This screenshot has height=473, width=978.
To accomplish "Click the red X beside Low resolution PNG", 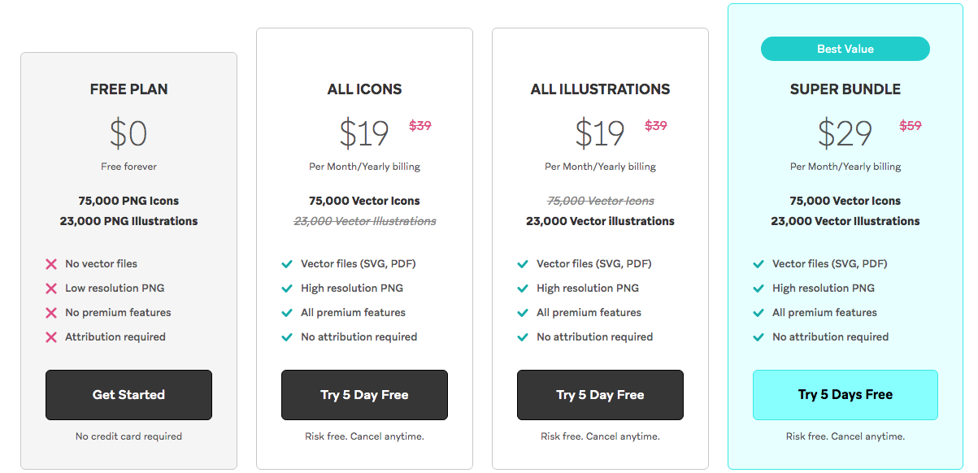I will [51, 289].
